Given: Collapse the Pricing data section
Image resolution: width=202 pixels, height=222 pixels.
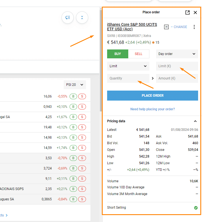Looking at the screenshot, I should (195, 121).
